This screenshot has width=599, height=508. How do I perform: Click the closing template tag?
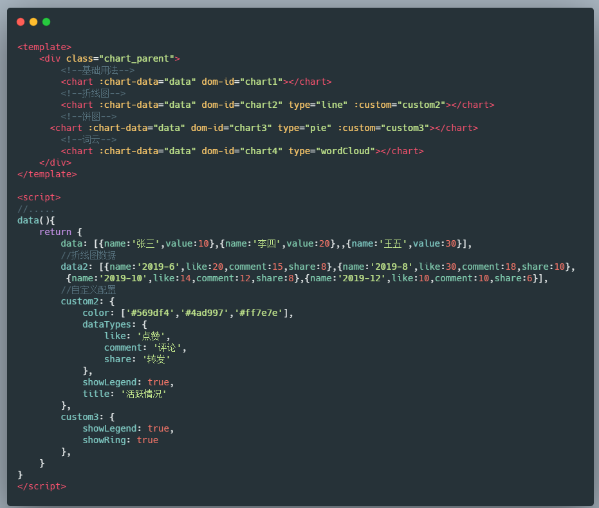pyautogui.click(x=47, y=174)
